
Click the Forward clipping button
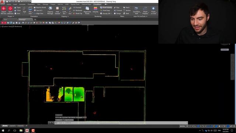coord(77,7)
